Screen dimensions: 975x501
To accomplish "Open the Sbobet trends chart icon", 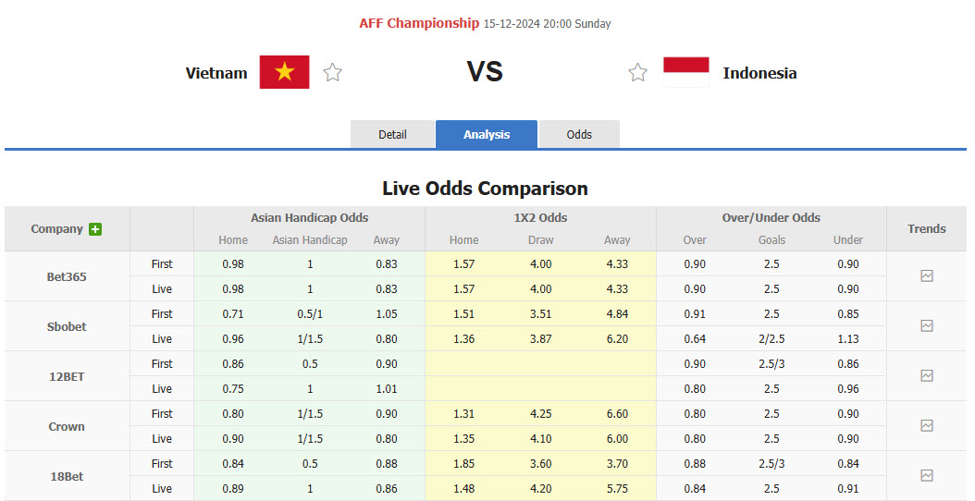I will (927, 325).
